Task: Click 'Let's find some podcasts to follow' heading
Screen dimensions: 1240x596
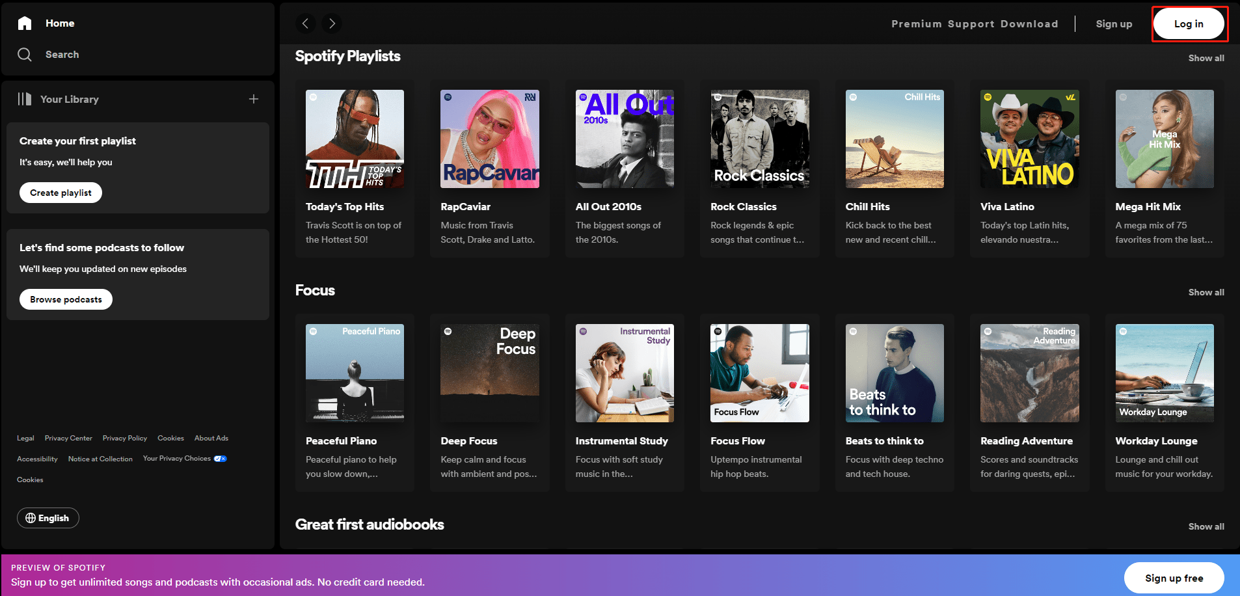Action: coord(101,247)
